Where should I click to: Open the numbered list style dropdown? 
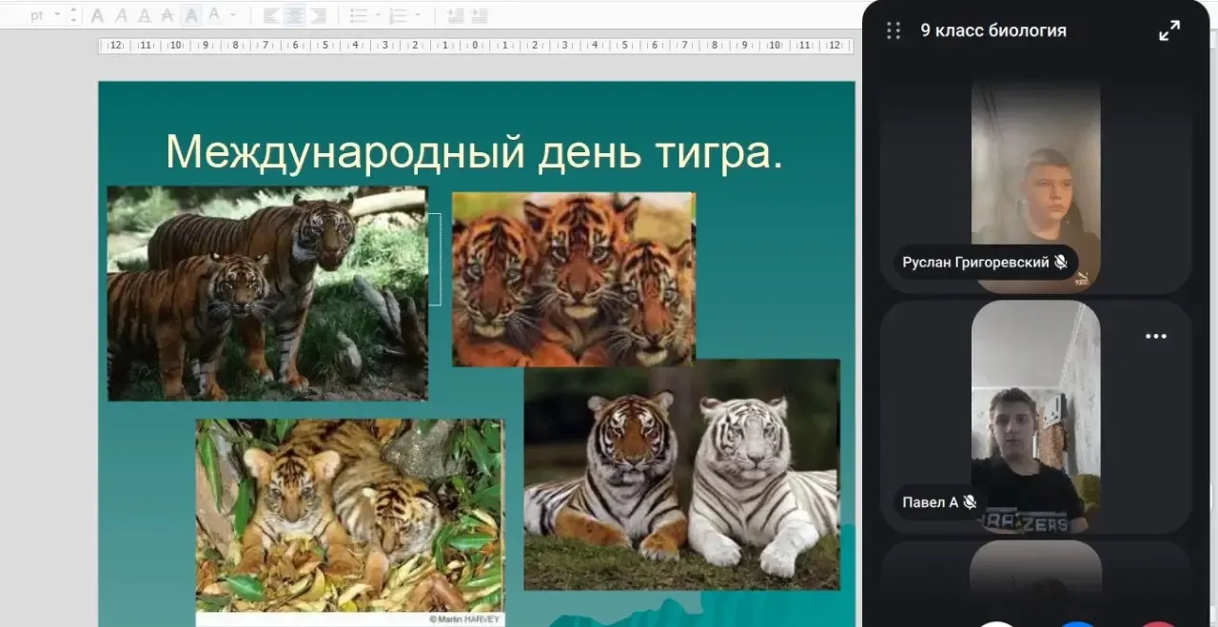(418, 15)
